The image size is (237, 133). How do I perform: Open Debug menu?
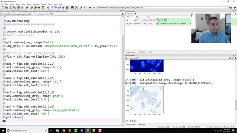point(29,4)
